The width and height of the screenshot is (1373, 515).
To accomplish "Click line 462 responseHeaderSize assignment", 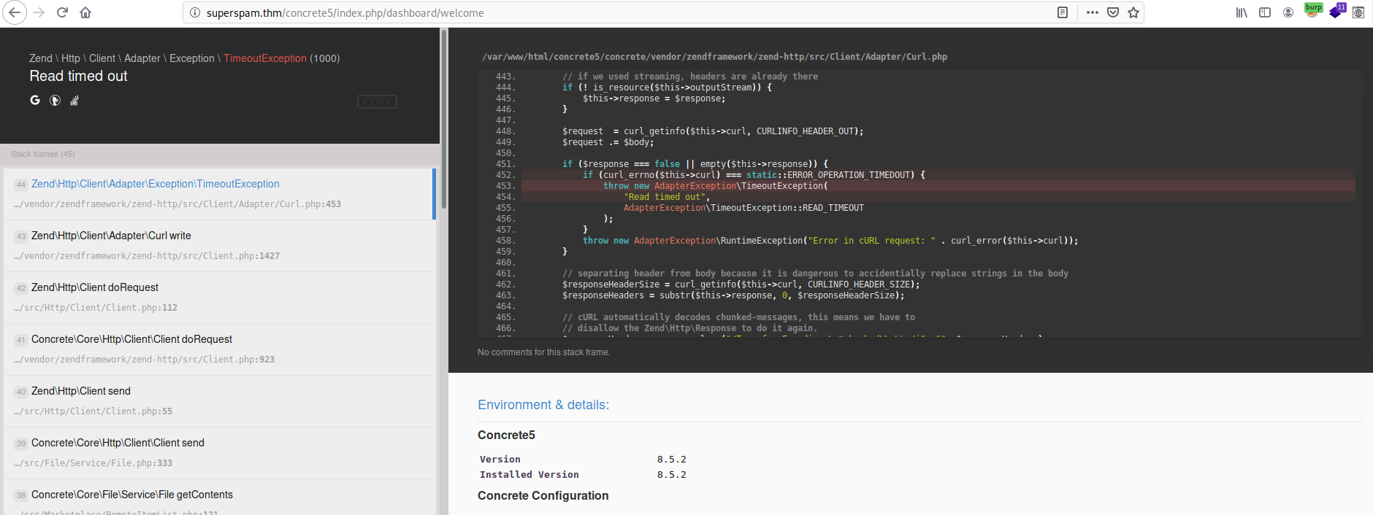I will (x=741, y=284).
